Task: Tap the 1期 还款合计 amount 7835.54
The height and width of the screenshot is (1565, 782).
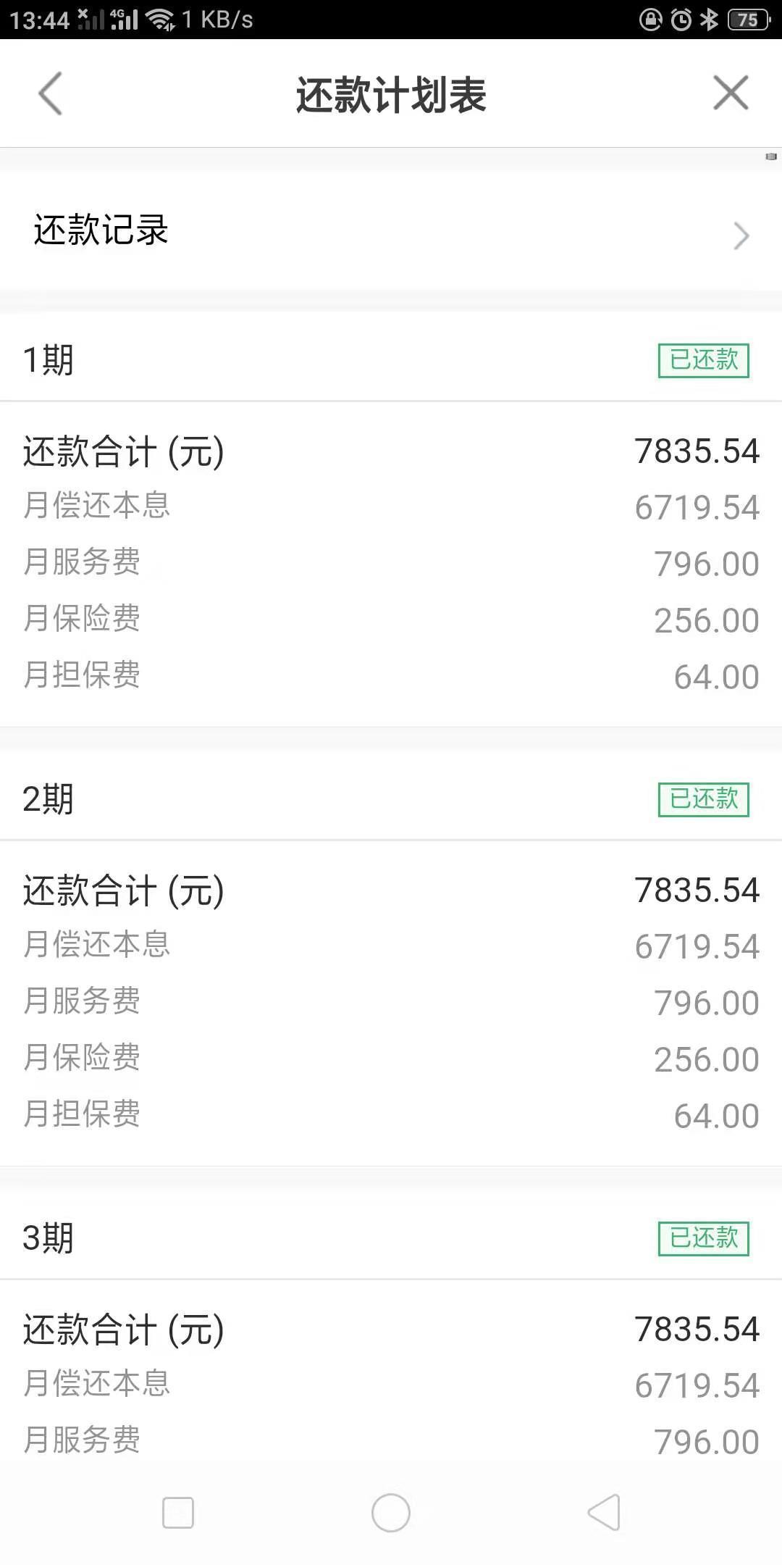Action: pos(697,451)
